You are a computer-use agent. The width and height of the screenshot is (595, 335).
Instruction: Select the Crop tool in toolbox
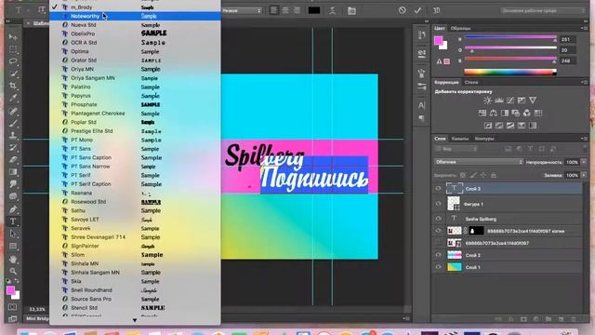13,86
